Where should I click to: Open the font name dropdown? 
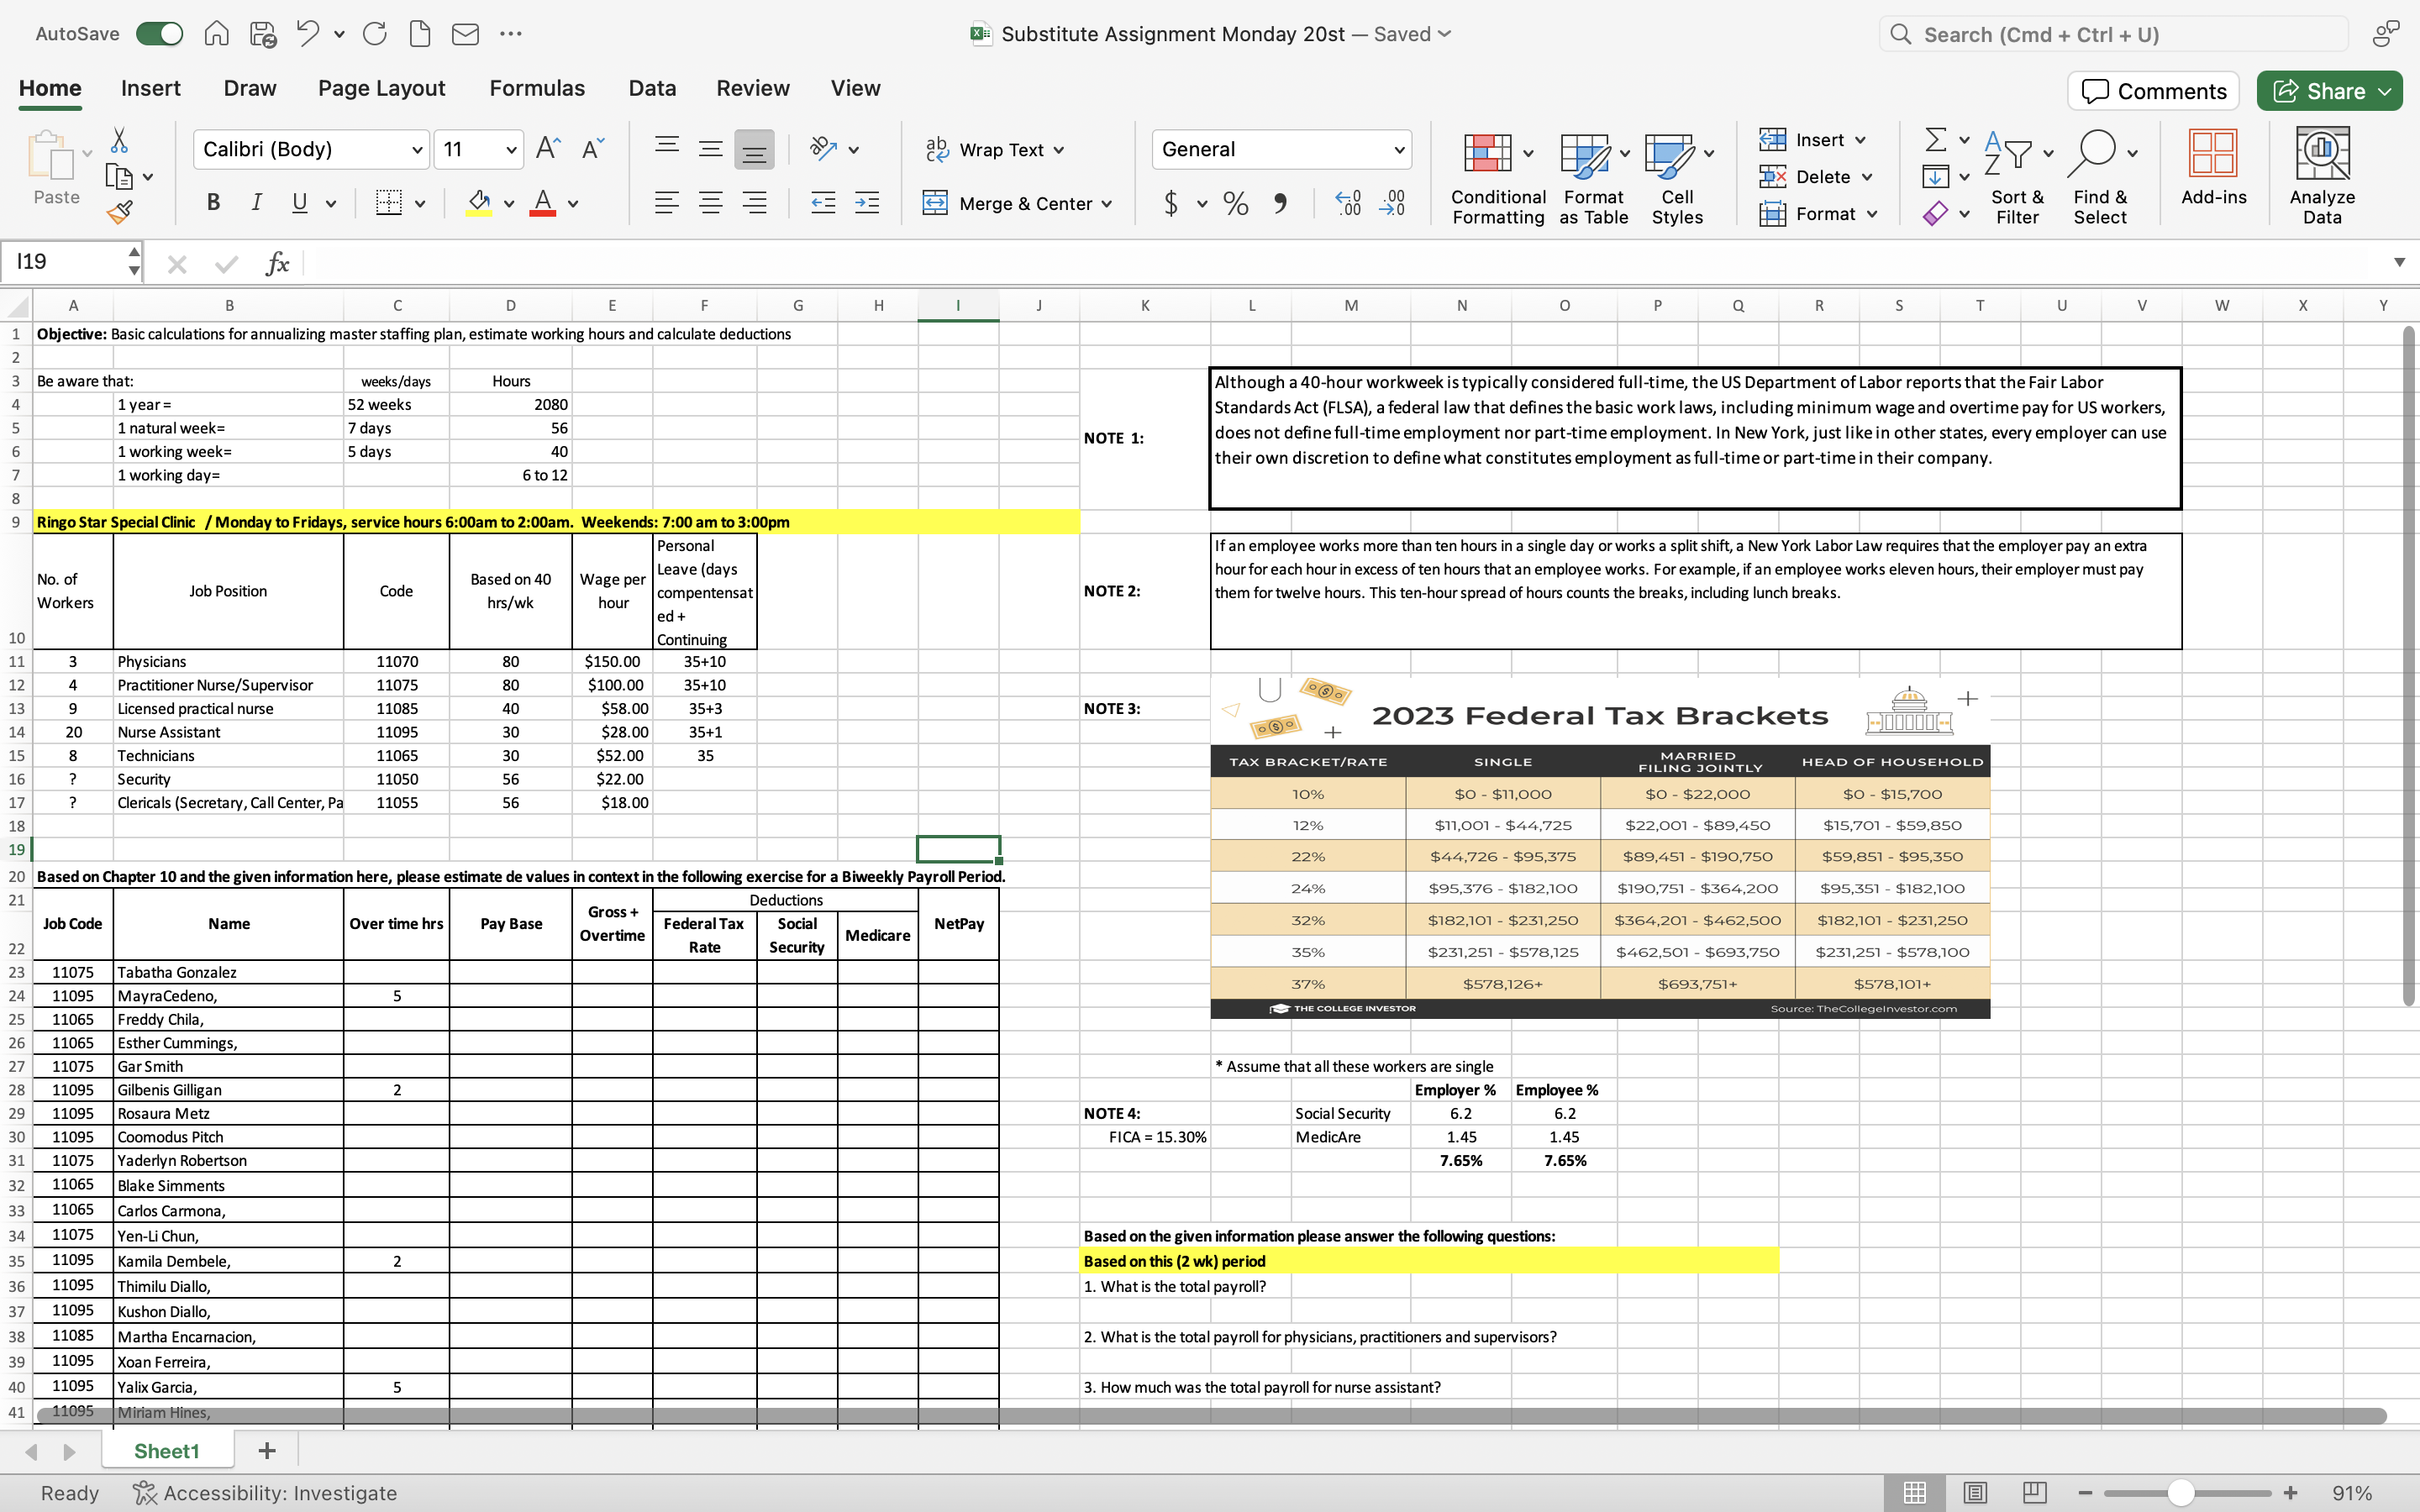[x=417, y=150]
